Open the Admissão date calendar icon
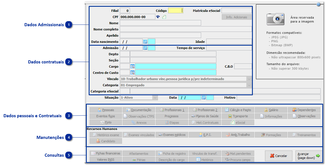This screenshot has width=326, height=166. click(x=145, y=48)
